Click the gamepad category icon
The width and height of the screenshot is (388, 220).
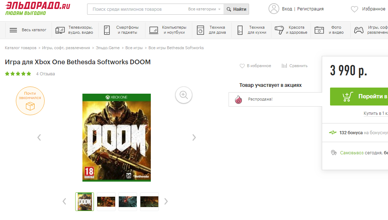coord(358,30)
